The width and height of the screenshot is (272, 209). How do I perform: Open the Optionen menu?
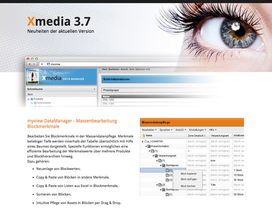[140, 69]
